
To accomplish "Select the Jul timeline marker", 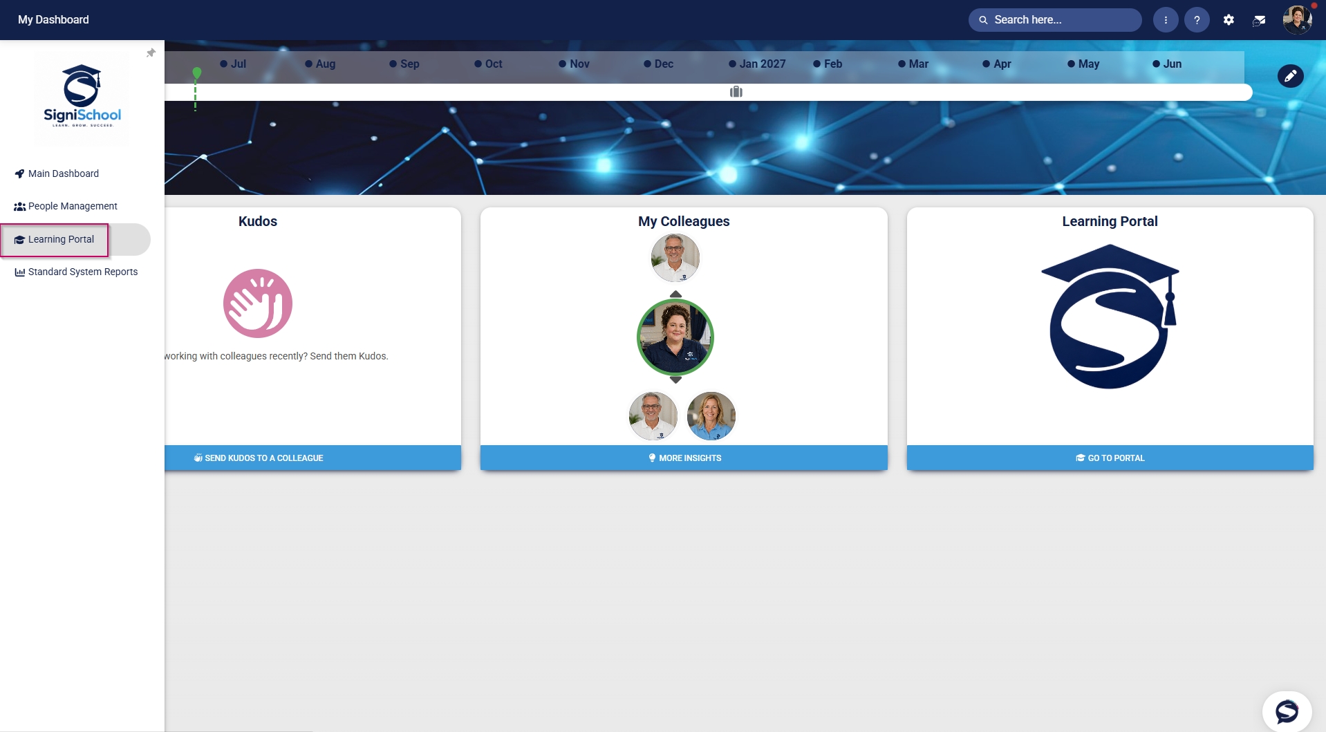I will [233, 64].
